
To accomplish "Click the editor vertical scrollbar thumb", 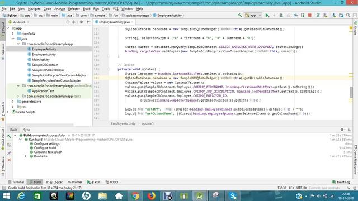I will (351, 92).
